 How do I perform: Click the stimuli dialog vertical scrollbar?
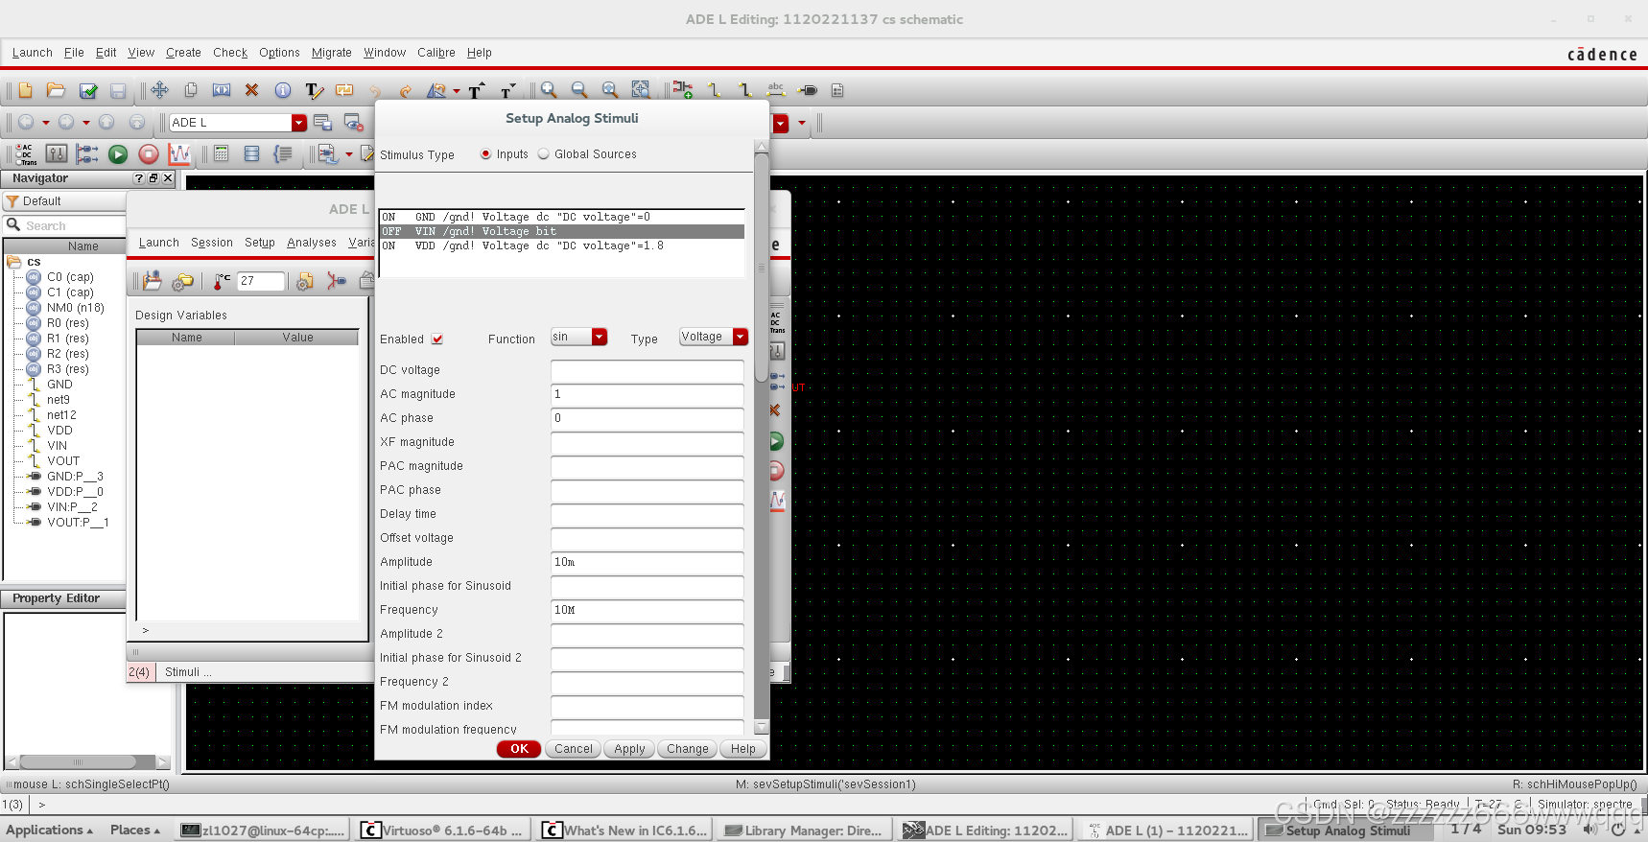pyautogui.click(x=762, y=269)
